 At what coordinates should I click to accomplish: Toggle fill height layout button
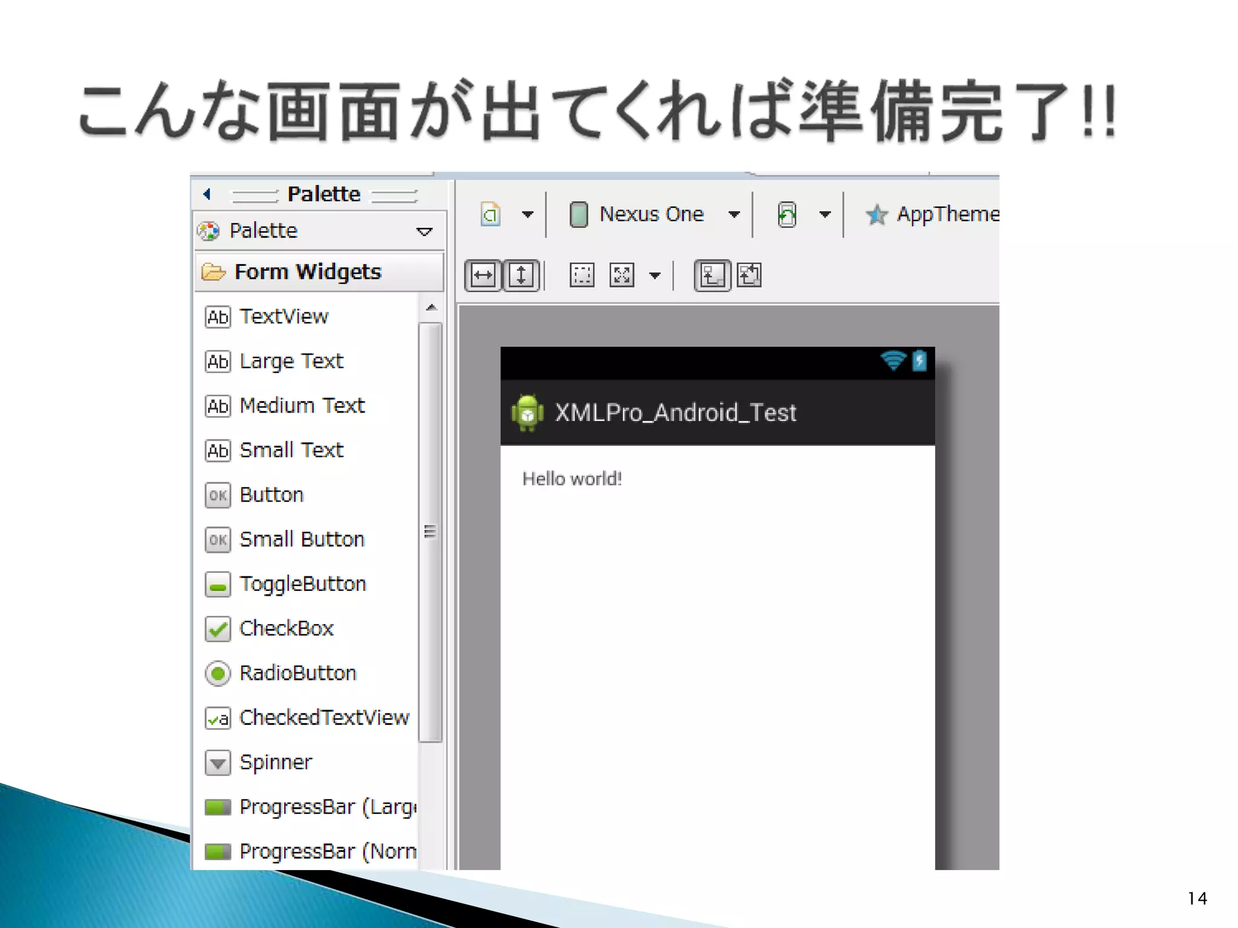[x=521, y=275]
